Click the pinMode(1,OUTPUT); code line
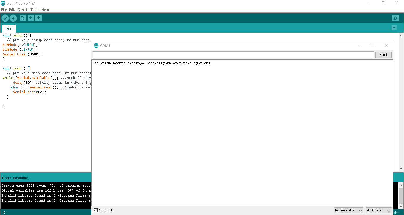 pos(21,45)
